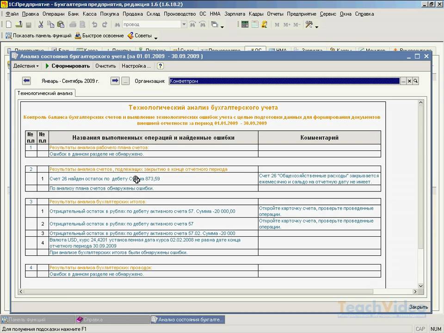This screenshot has width=444, height=333.
Task: Click the M- memory subtract button
Action: (297, 25)
